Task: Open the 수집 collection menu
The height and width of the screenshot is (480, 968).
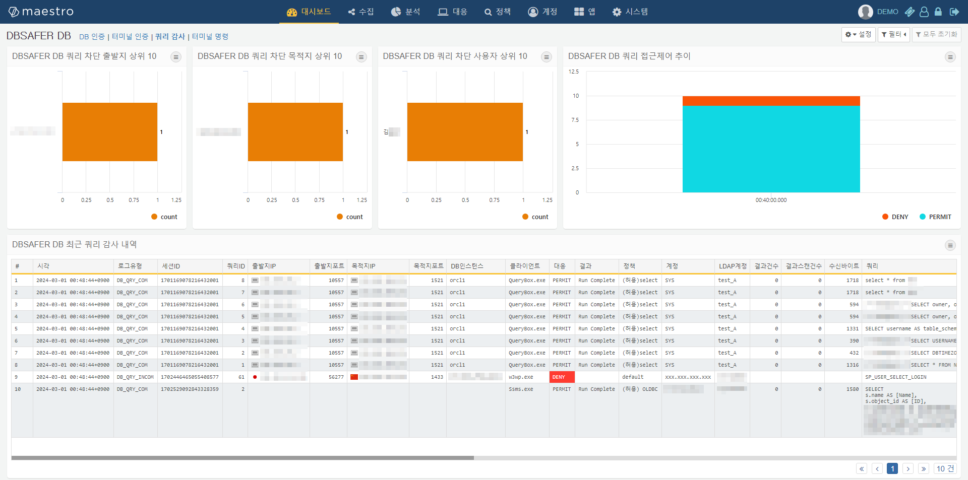Action: (361, 12)
